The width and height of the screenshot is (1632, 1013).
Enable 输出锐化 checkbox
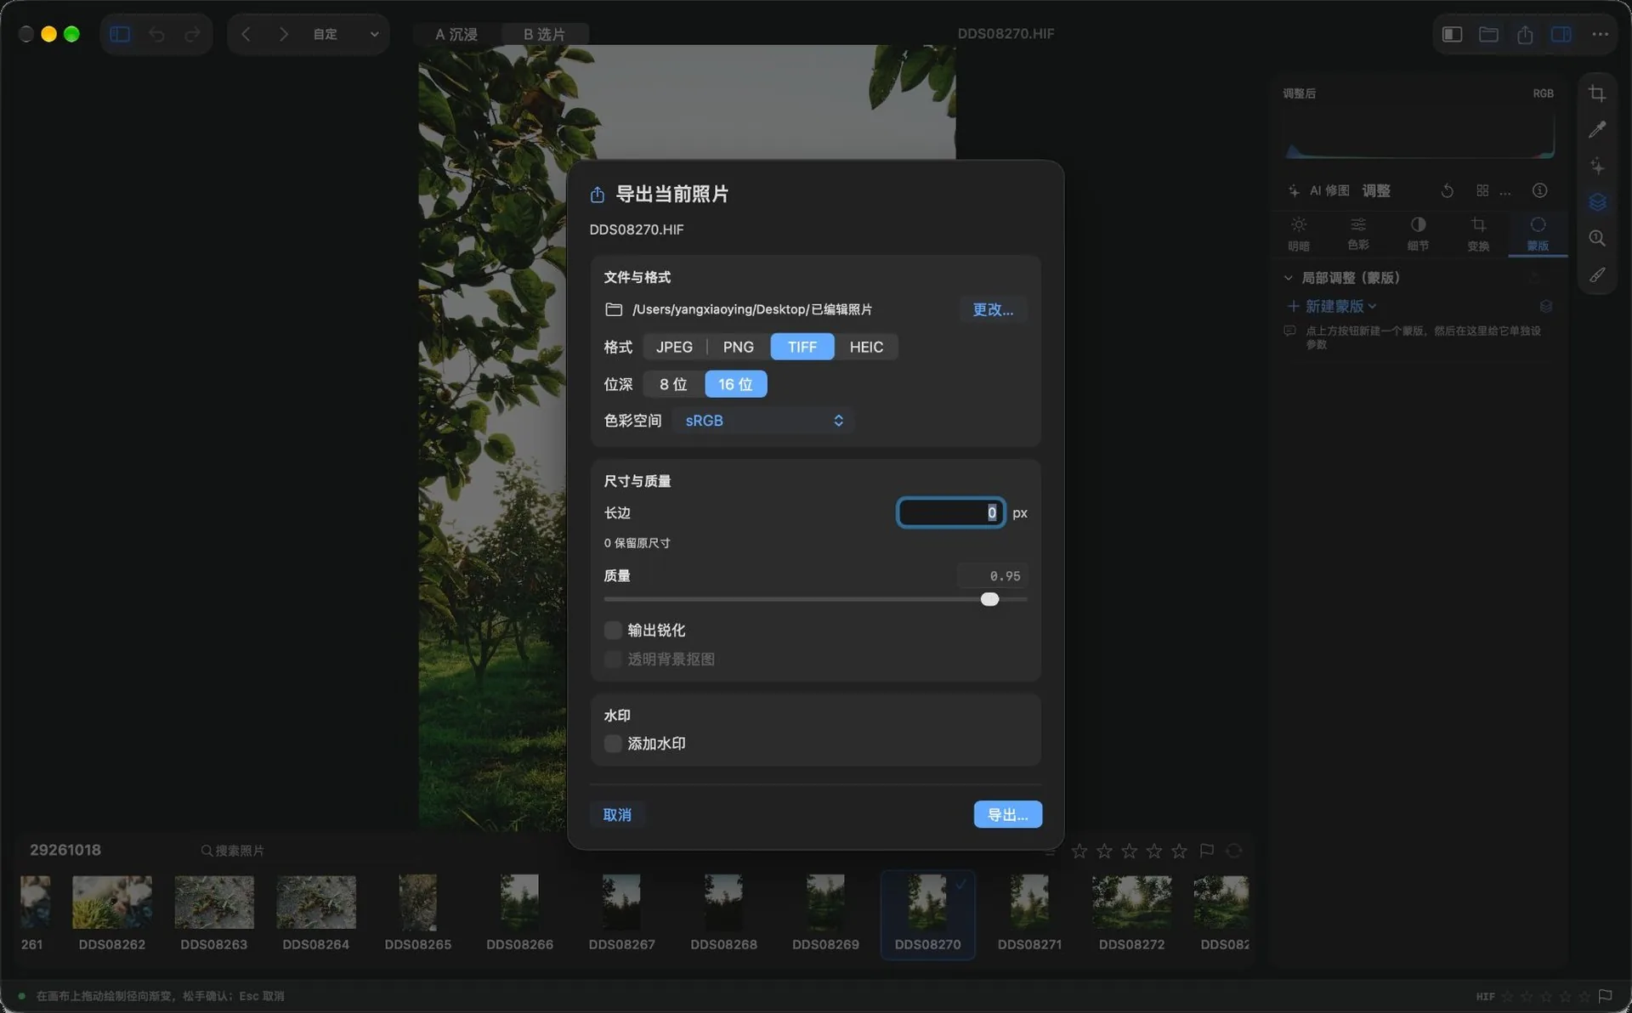(x=613, y=630)
